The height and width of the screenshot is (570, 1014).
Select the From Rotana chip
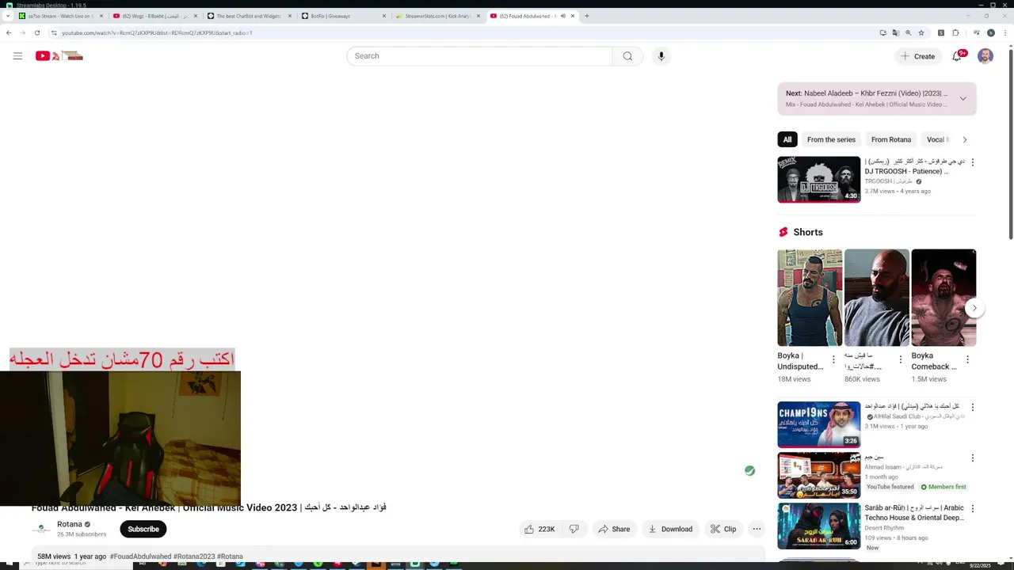tap(891, 139)
